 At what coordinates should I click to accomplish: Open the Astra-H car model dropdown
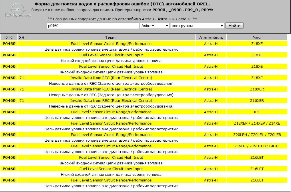point(154,26)
